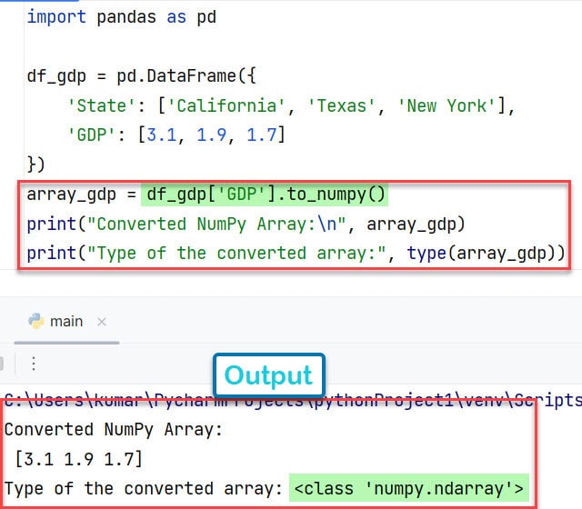The height and width of the screenshot is (509, 582).
Task: Click the 'GDP' key in dictionary
Action: pos(91,135)
